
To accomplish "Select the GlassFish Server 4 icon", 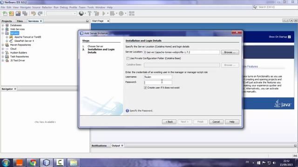I will click(11, 41).
